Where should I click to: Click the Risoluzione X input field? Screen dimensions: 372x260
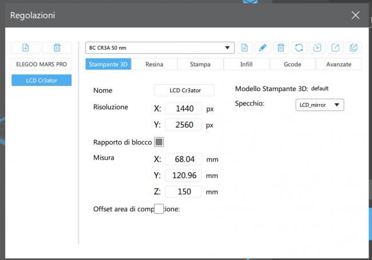(x=183, y=108)
